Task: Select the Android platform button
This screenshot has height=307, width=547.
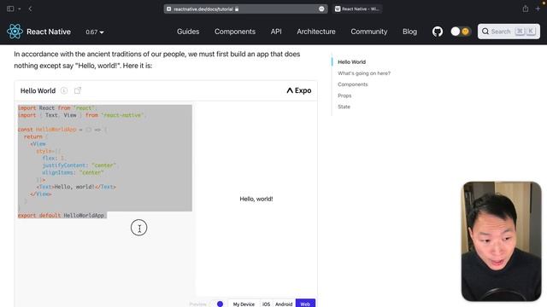Action: (x=284, y=304)
